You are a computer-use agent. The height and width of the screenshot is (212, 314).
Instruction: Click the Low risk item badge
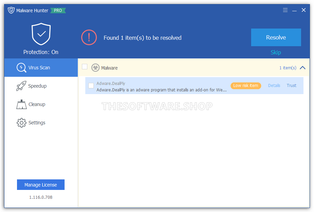246,86
